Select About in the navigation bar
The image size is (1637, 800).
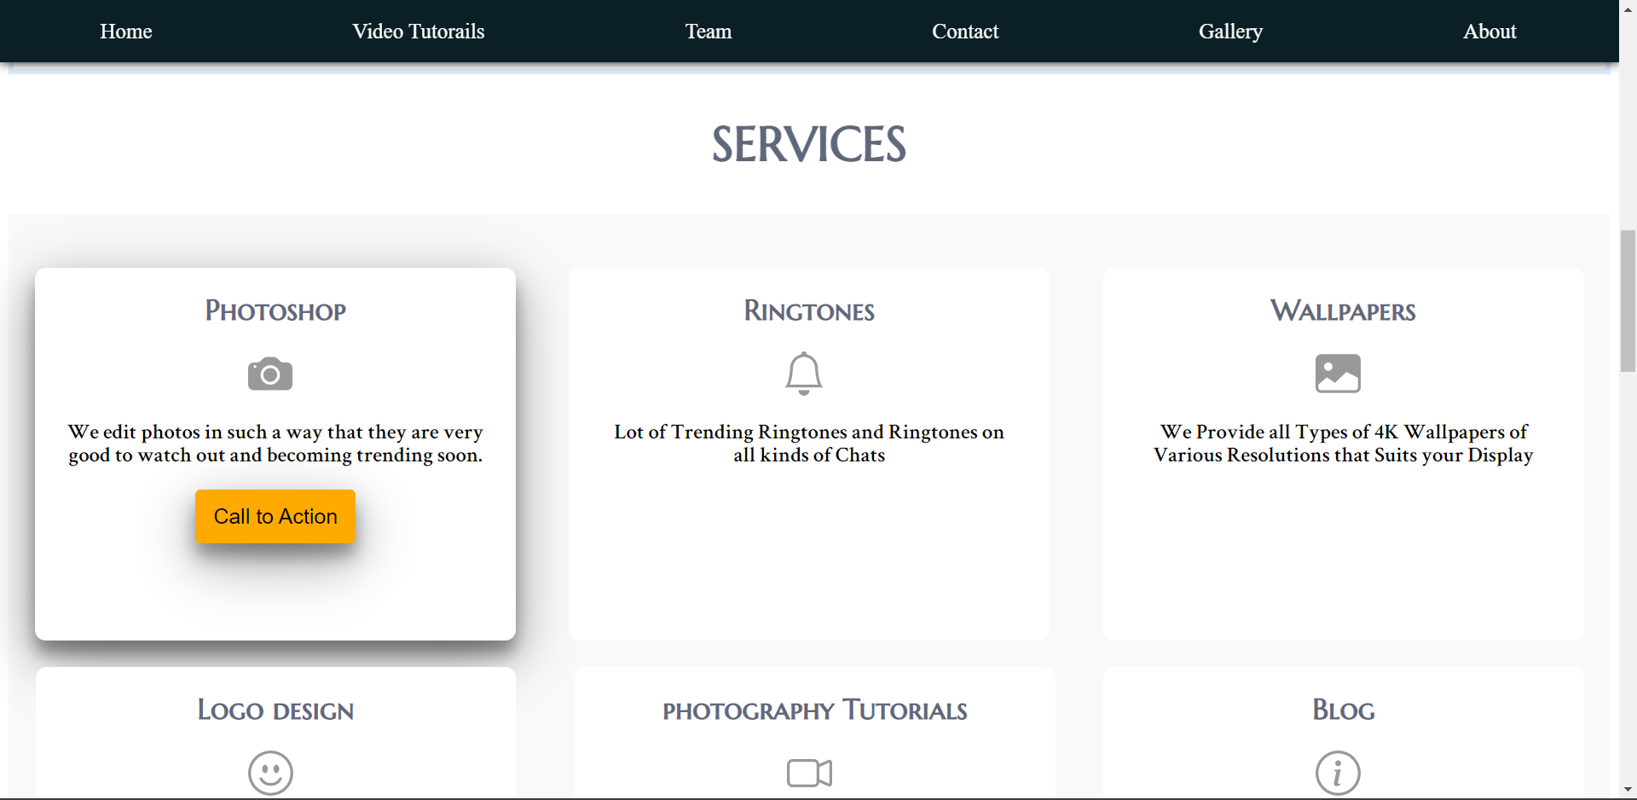1489,32
